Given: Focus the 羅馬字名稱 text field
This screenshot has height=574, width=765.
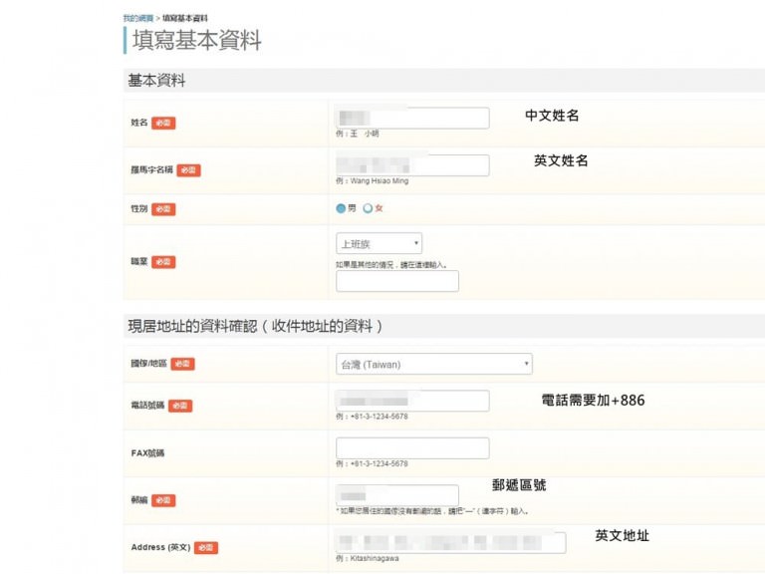Looking at the screenshot, I should click(x=412, y=165).
